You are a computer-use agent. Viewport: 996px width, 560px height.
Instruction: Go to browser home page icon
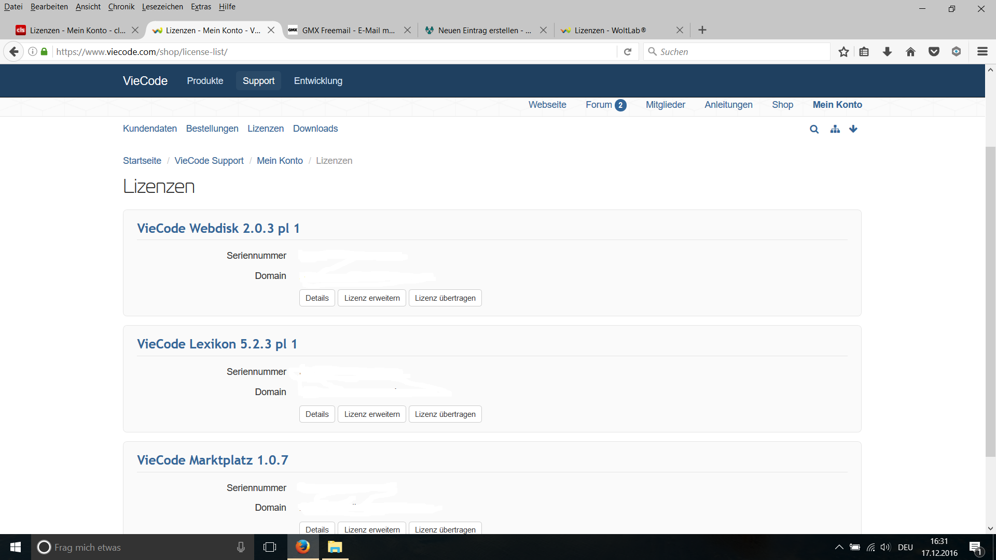tap(910, 52)
